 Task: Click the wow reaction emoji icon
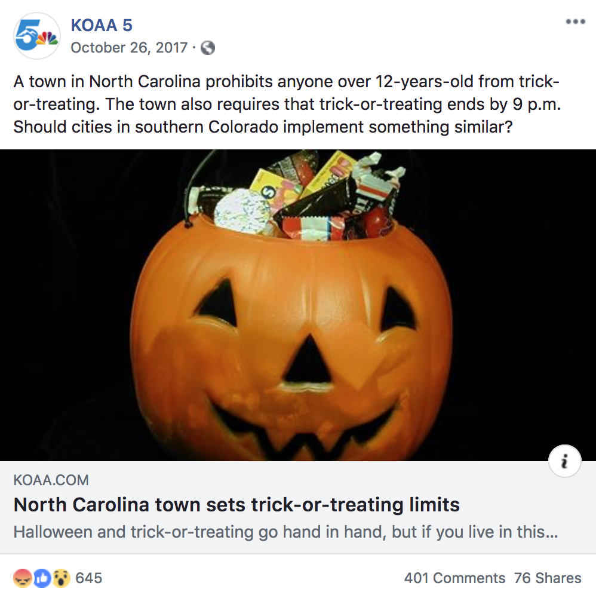tap(62, 578)
